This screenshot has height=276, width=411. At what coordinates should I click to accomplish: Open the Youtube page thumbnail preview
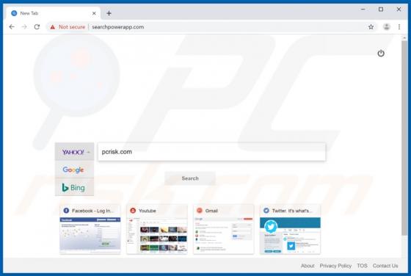coord(157,235)
